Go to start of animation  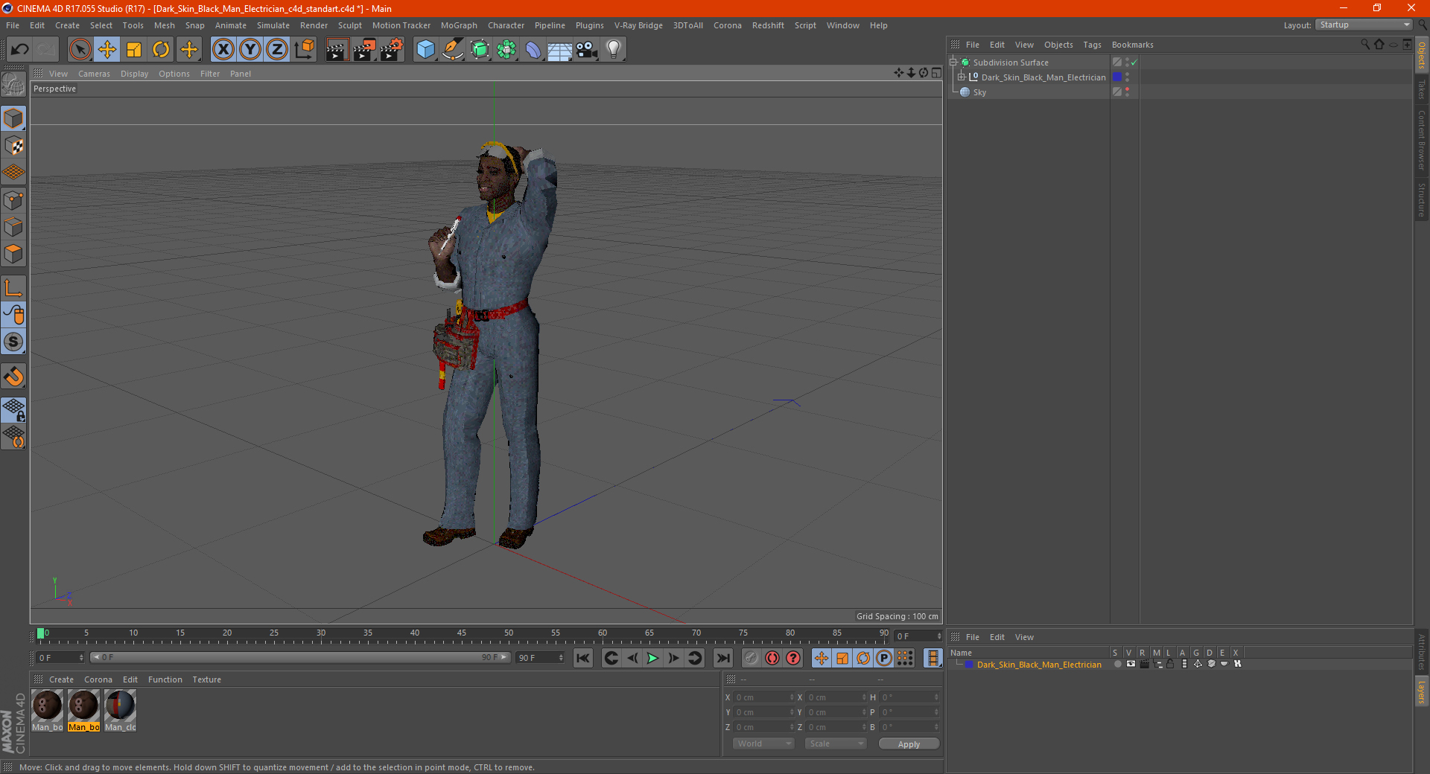coord(583,658)
